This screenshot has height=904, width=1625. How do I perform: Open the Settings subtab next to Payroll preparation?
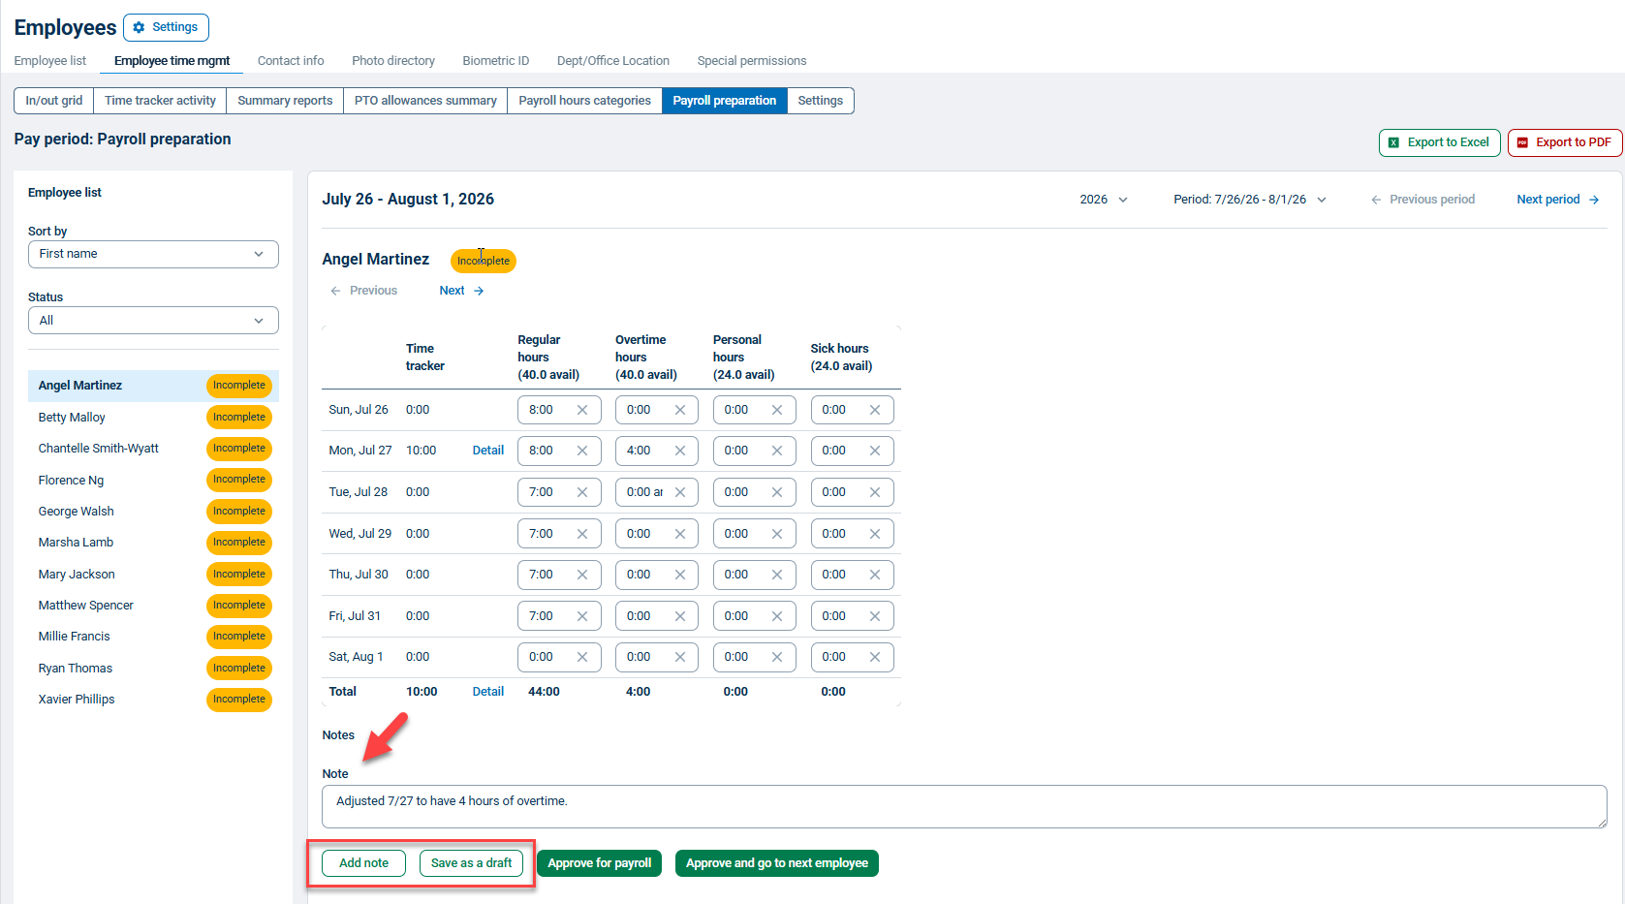point(821,101)
